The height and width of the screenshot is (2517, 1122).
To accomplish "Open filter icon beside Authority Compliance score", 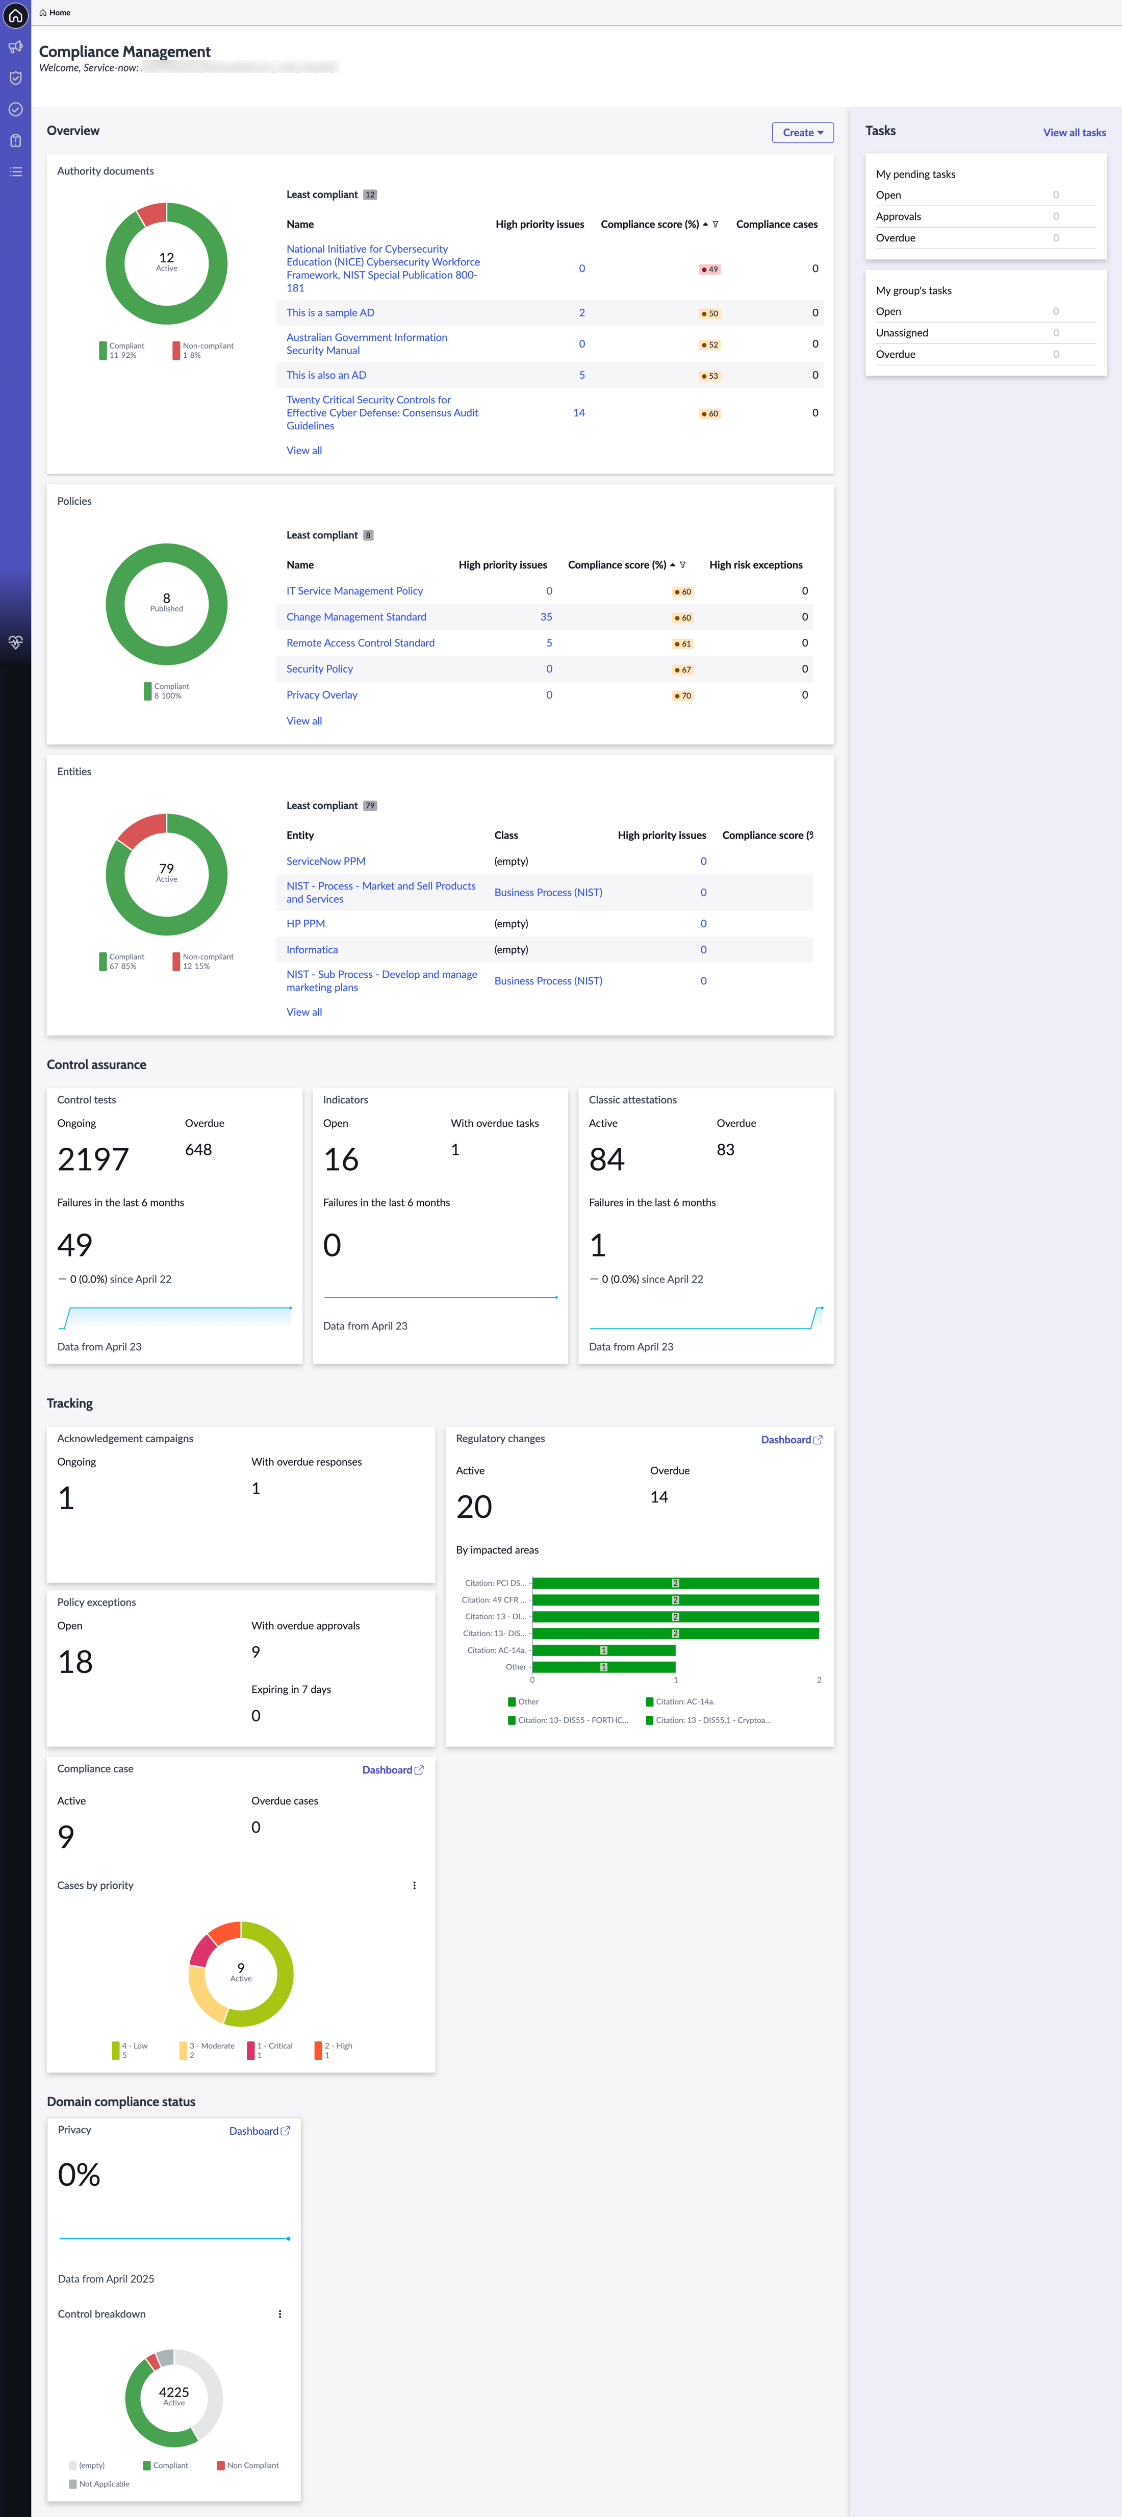I will click(x=716, y=225).
